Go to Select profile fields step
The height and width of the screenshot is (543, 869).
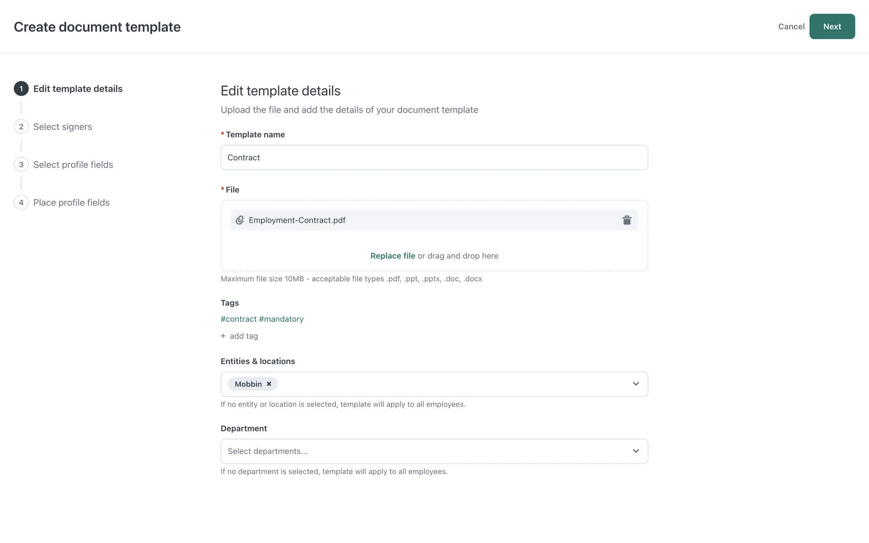click(73, 165)
